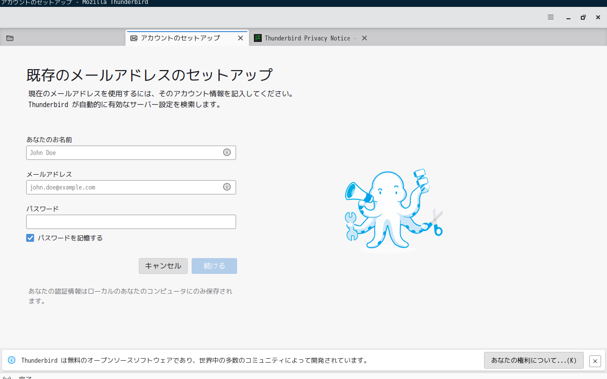Focus the あなたのお名前 input field
The image size is (607, 379).
point(131,152)
